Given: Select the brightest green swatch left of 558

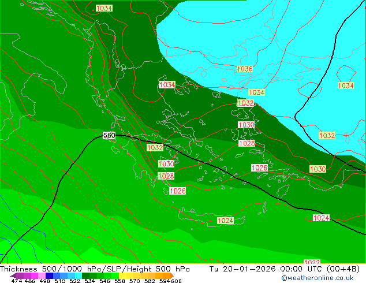Looking at the screenshot, I should point(115,275).
